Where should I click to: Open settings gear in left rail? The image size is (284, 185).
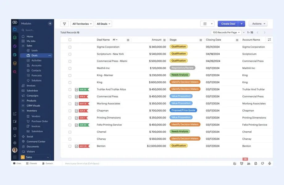pyautogui.click(x=15, y=143)
